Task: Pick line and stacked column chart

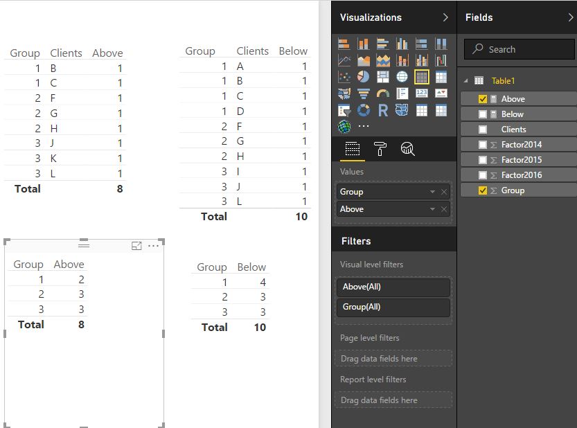Action: [x=402, y=60]
